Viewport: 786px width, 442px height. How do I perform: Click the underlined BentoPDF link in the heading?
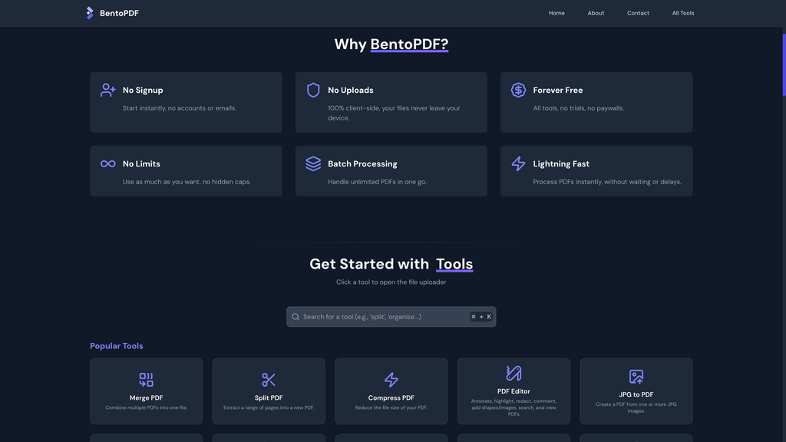(408, 44)
